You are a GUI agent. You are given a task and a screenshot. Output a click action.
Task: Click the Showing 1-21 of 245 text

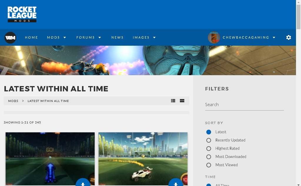point(22,122)
